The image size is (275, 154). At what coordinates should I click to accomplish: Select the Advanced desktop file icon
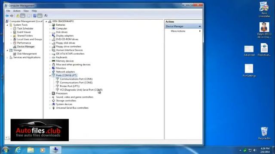(x=249, y=51)
